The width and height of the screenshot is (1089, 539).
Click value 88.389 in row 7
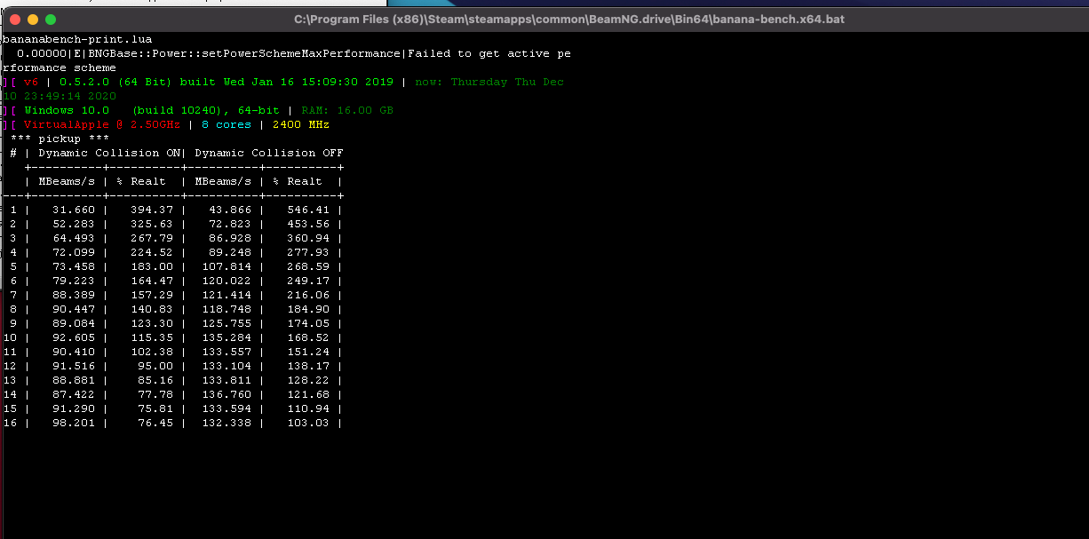click(74, 295)
